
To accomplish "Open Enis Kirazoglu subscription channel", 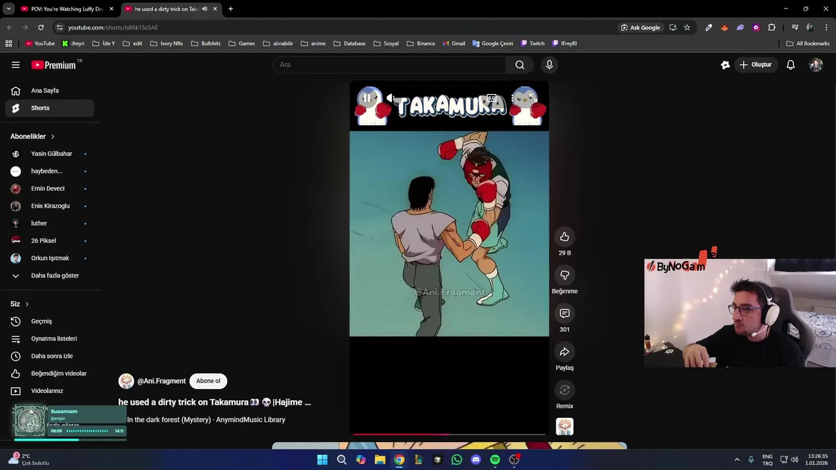I will pos(50,206).
